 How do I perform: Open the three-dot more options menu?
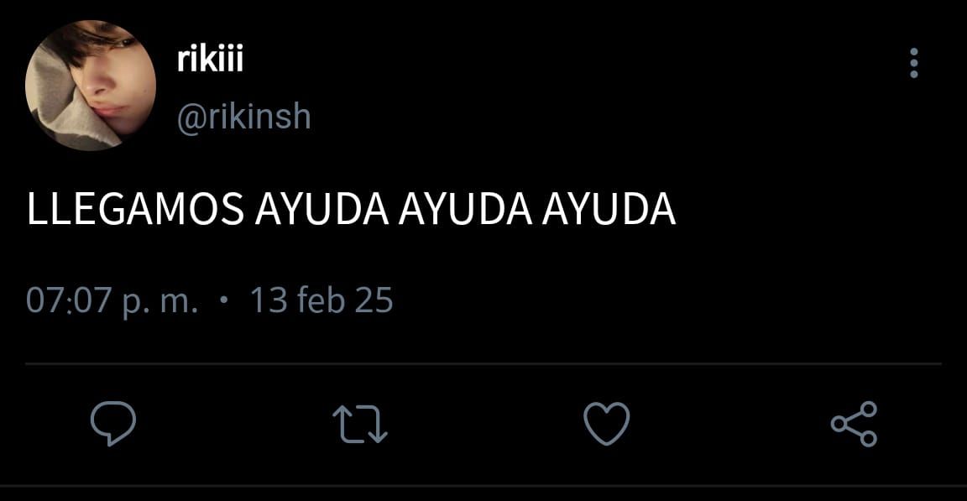pyautogui.click(x=913, y=63)
